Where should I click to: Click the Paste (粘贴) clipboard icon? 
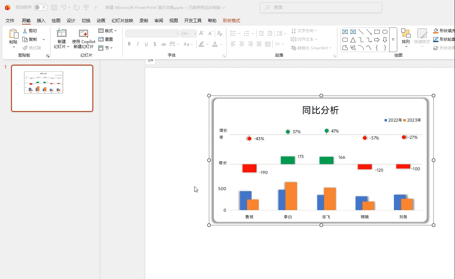[x=13, y=34]
